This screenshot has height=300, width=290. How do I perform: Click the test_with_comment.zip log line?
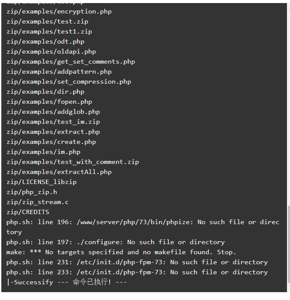[72, 162]
